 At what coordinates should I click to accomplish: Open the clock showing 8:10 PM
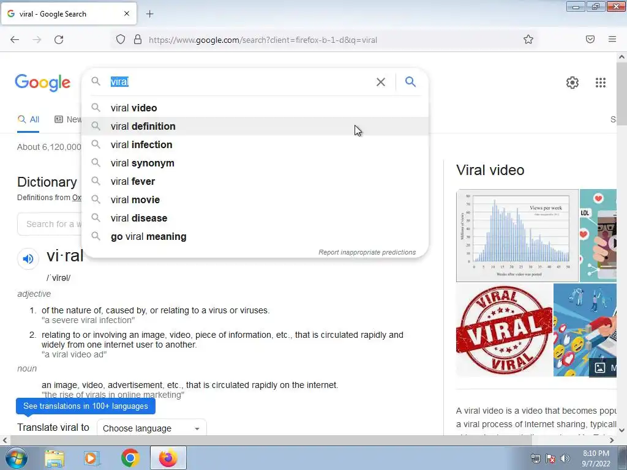pyautogui.click(x=596, y=458)
